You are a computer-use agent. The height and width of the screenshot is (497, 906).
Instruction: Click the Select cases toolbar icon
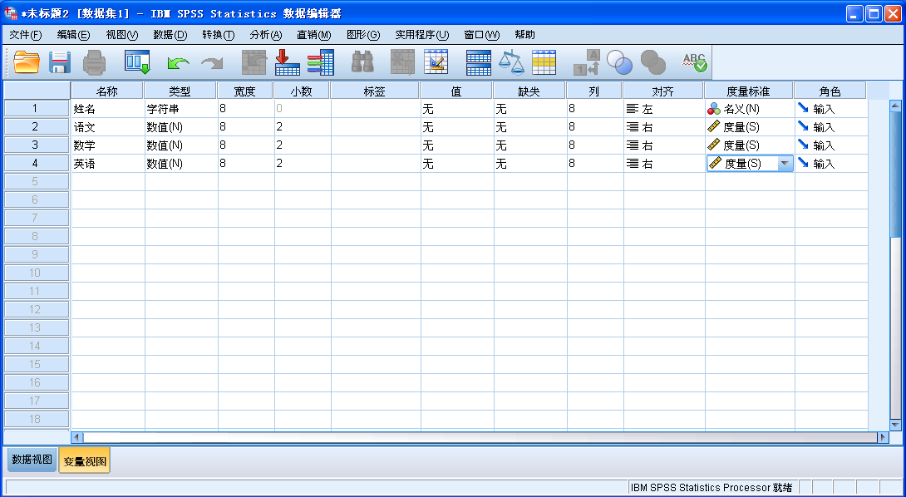tap(544, 62)
